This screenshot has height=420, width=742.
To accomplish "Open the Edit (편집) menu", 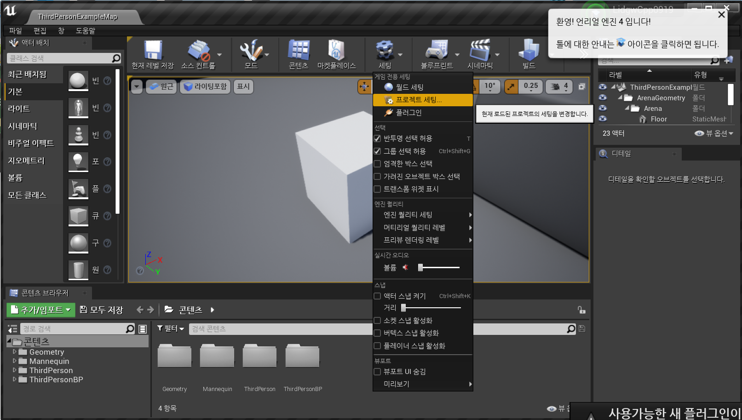I will [x=40, y=31].
